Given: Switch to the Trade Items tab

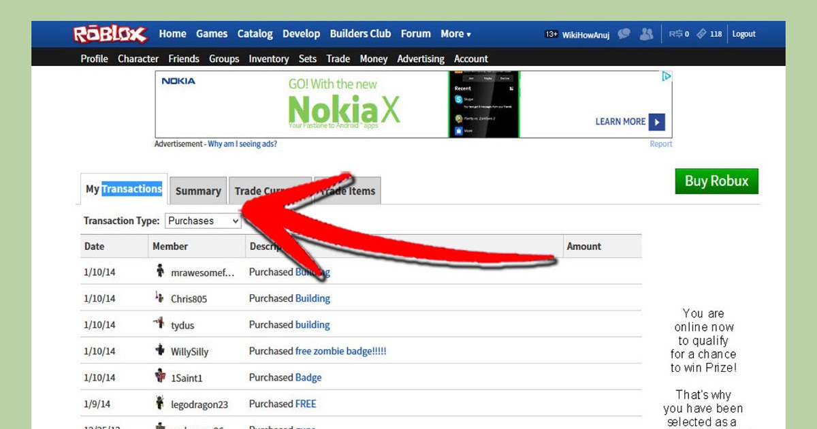Looking at the screenshot, I should pos(347,191).
